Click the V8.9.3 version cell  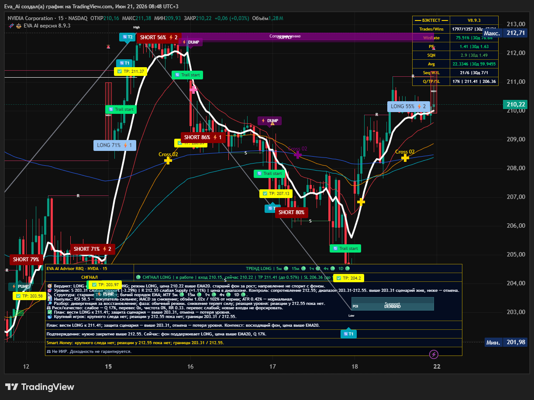tap(474, 20)
